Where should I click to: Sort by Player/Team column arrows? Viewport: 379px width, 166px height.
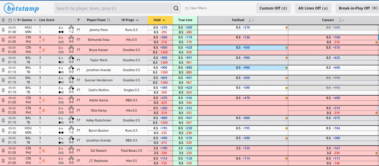108,20
